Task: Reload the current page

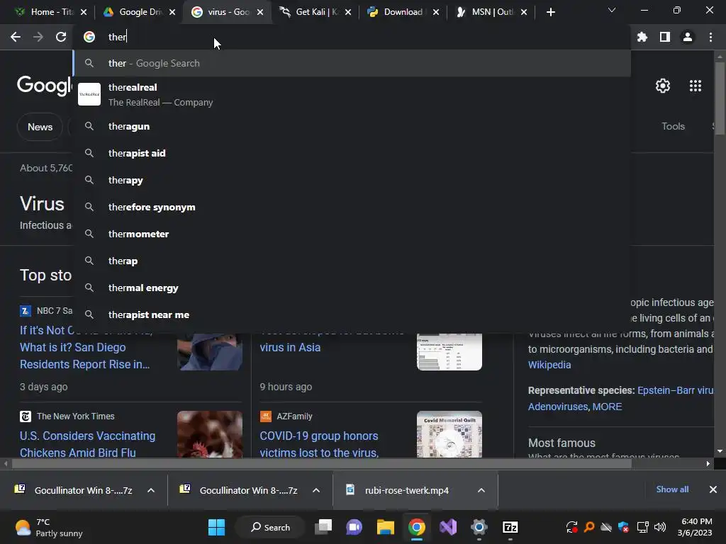Action: point(61,37)
